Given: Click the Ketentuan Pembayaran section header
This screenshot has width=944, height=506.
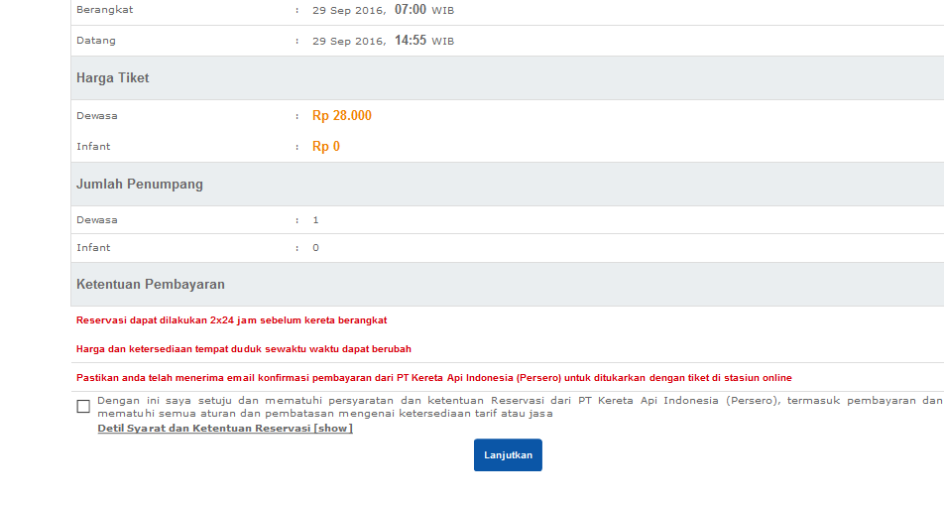Looking at the screenshot, I should tap(151, 285).
